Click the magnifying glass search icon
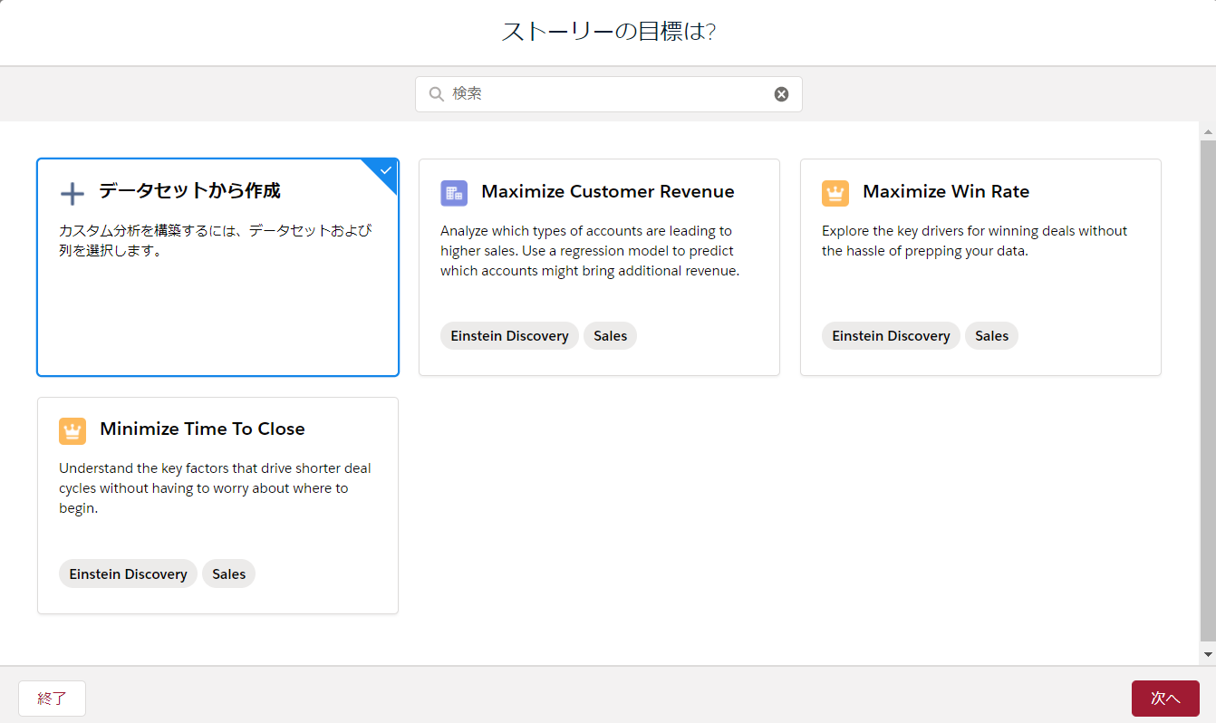The image size is (1216, 723). click(x=436, y=94)
